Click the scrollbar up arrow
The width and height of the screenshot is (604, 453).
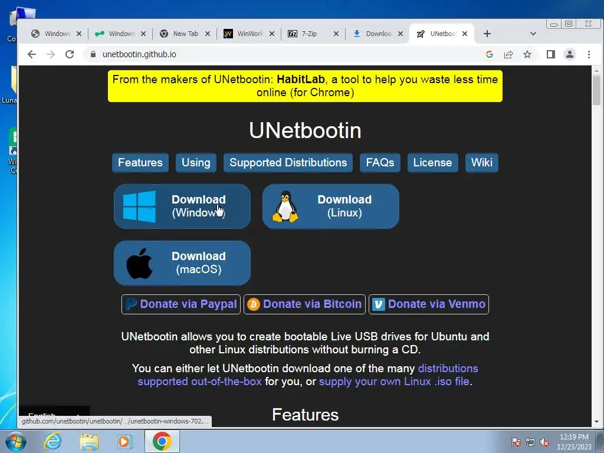(597, 71)
